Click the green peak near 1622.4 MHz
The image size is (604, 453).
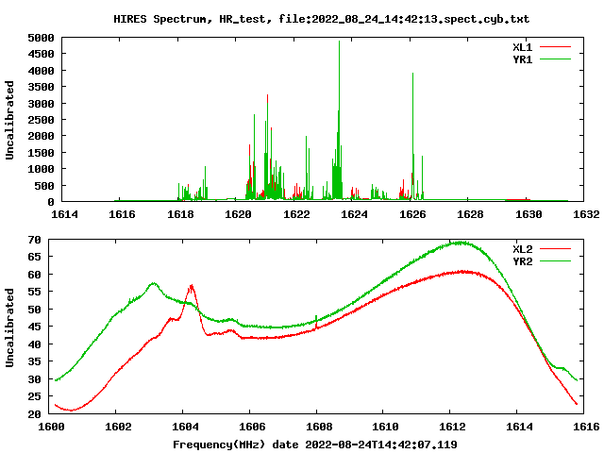(x=306, y=138)
